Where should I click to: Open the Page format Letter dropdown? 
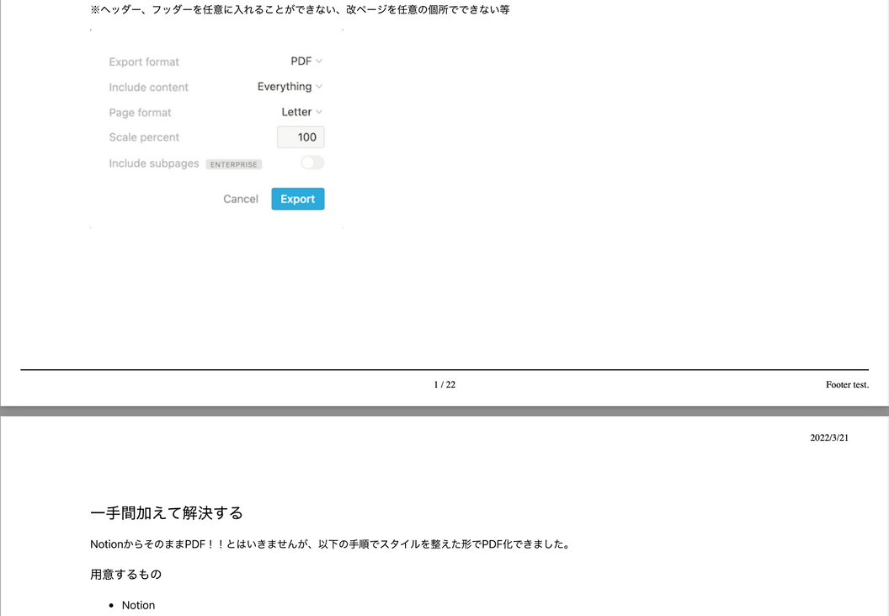coord(302,112)
